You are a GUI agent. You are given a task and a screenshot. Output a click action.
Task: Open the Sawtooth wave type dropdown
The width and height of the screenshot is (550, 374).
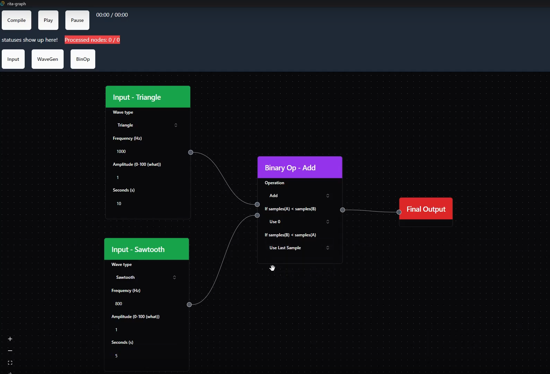146,277
